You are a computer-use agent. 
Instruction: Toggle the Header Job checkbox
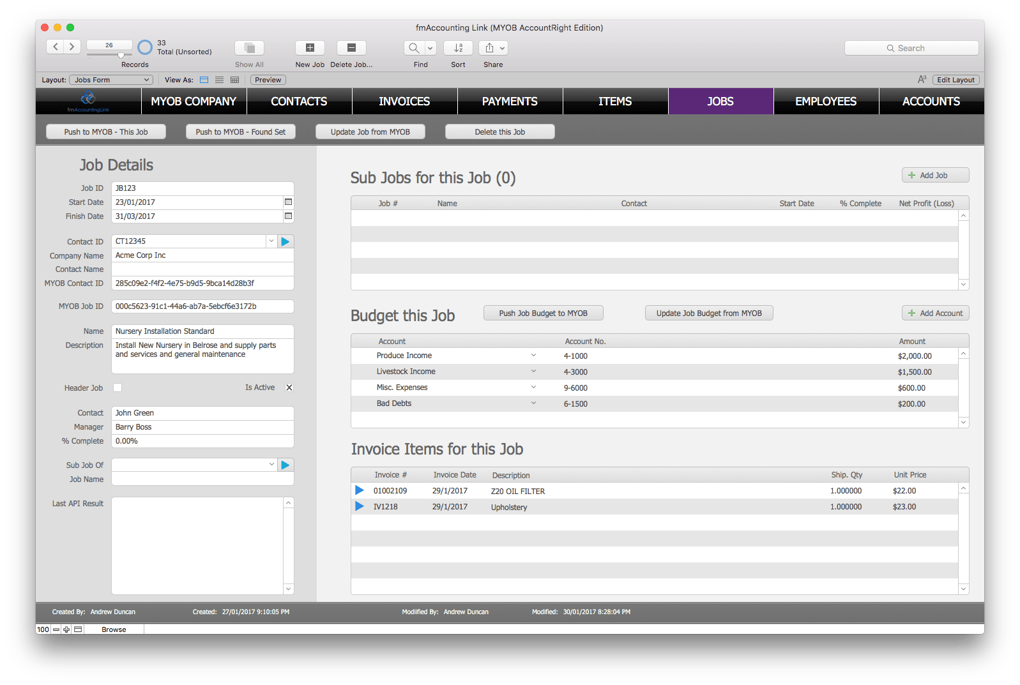118,388
